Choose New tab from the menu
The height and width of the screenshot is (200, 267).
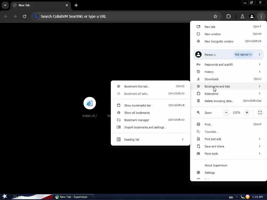pos(228,27)
